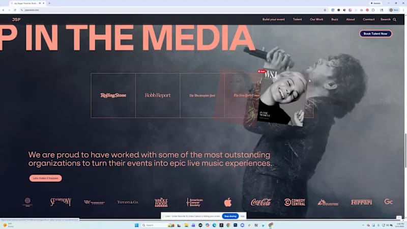Image resolution: width=407 pixels, height=229 pixels.
Task: Open the Chrome three-dot menu
Action: click(403, 10)
